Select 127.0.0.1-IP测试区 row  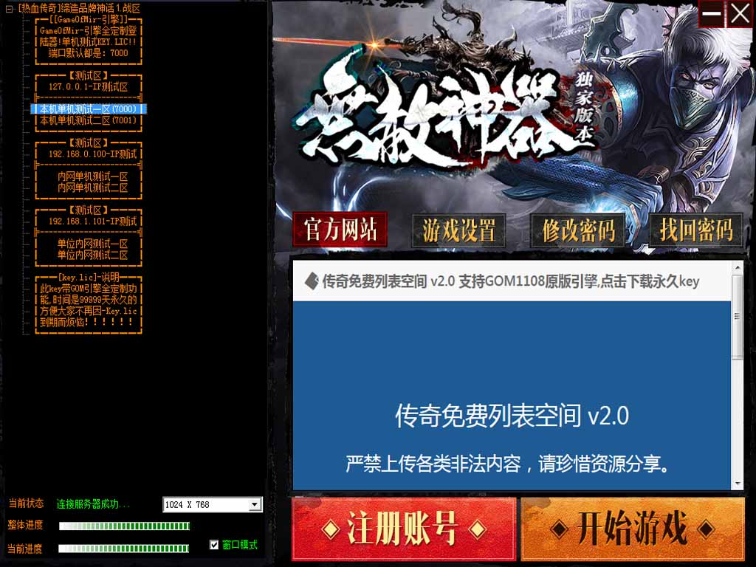(89, 87)
